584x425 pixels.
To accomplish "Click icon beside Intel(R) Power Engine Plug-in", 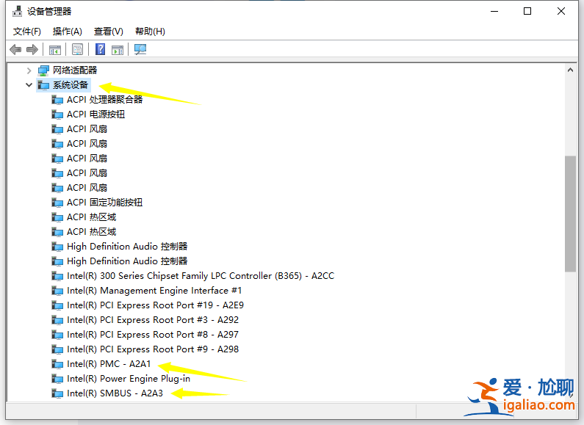I will [x=57, y=379].
